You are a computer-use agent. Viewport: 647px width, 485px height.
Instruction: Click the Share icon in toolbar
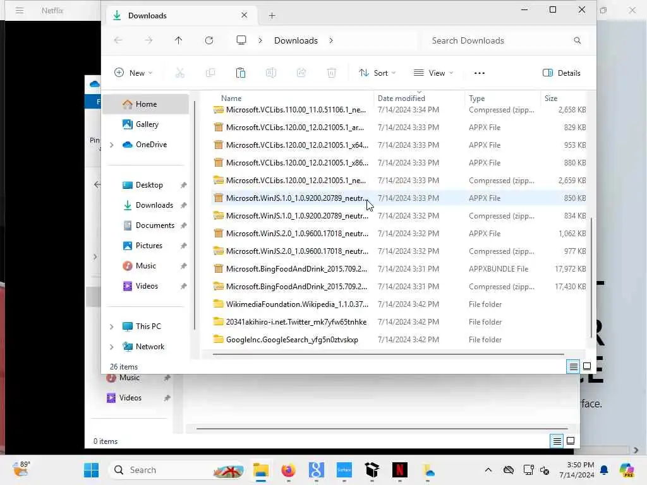(301, 73)
